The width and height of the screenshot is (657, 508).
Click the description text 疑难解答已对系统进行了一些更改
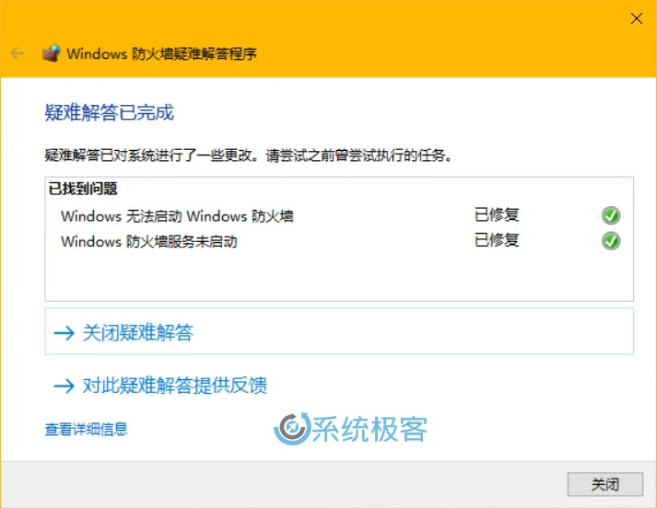[x=148, y=156]
